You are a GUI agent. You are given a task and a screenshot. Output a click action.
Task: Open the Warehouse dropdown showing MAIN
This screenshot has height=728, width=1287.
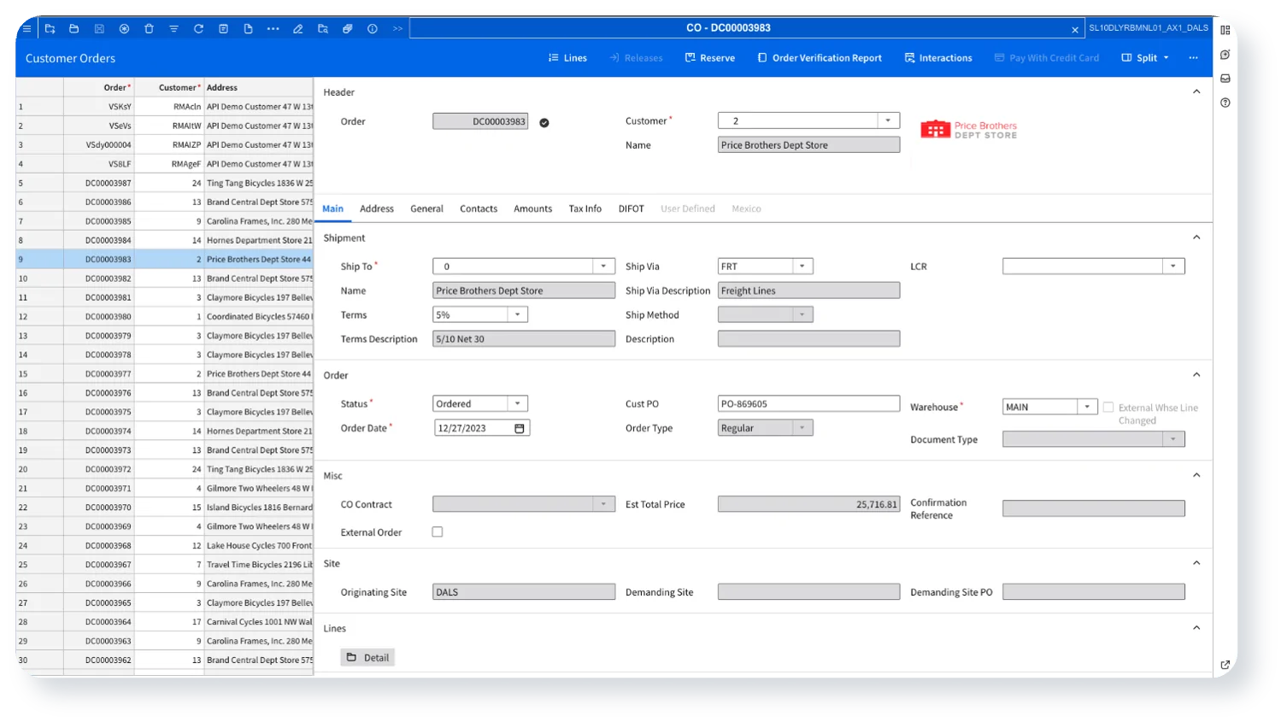pos(1086,408)
